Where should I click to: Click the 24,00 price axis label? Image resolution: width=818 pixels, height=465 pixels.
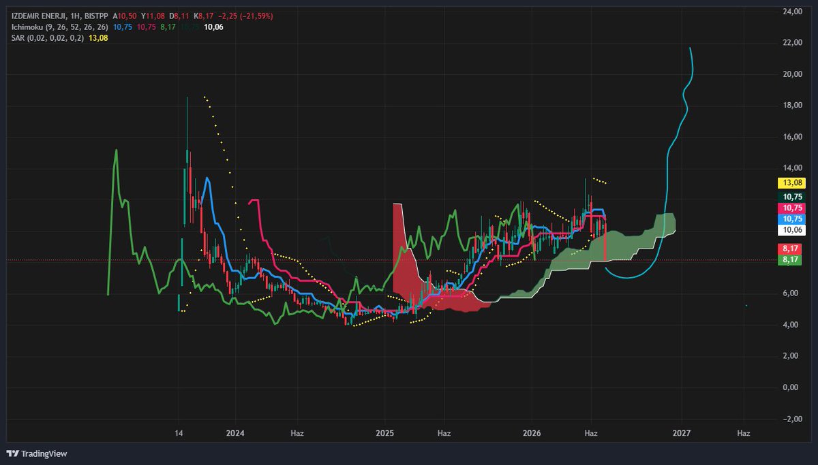click(791, 12)
